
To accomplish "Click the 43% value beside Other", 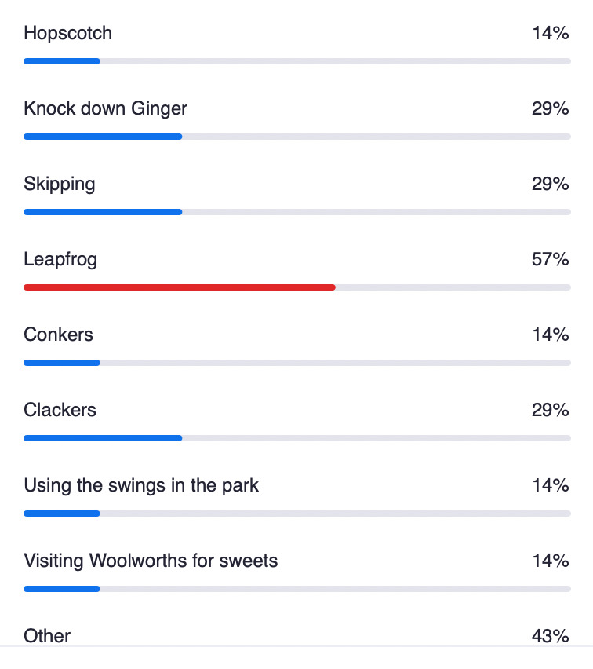I will coord(550,635).
